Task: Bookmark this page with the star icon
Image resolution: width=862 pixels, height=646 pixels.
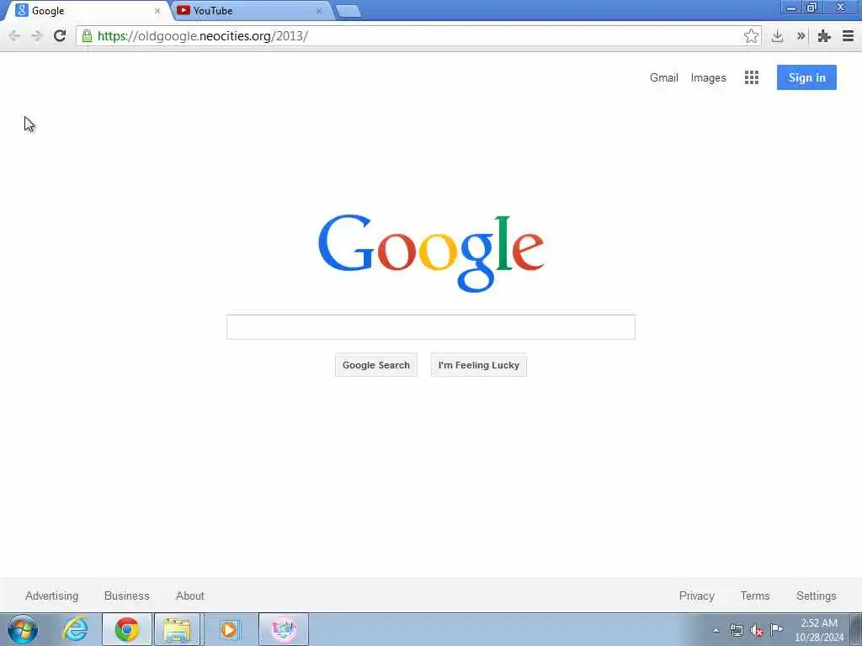Action: 751,36
